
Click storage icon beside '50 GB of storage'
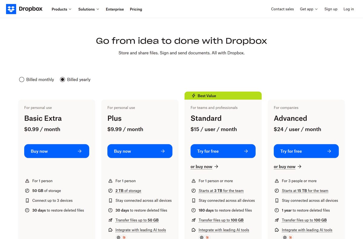pos(27,191)
